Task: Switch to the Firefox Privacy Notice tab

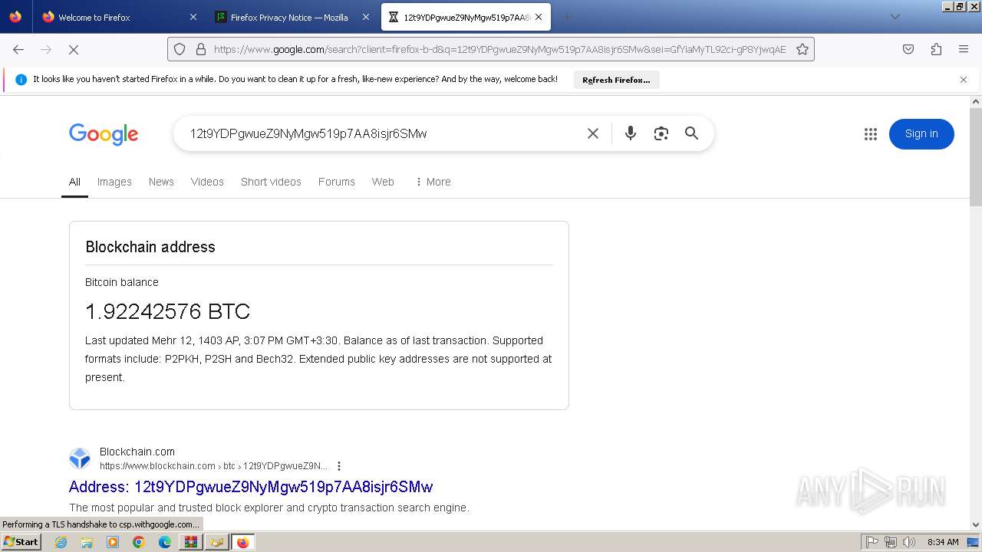Action: point(292,17)
